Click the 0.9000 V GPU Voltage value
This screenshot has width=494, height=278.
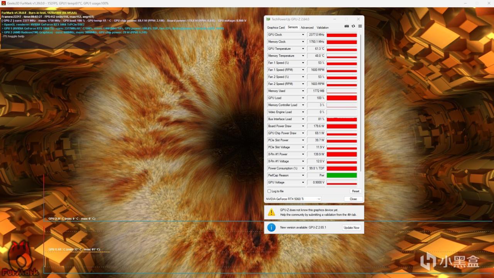(x=316, y=182)
